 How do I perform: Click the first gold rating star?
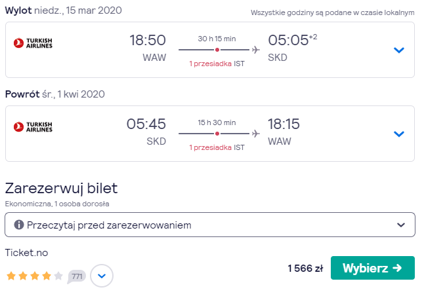click(x=11, y=276)
